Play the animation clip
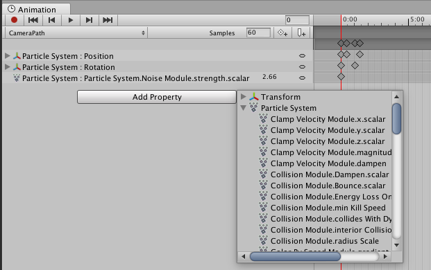The height and width of the screenshot is (270, 431). point(70,20)
